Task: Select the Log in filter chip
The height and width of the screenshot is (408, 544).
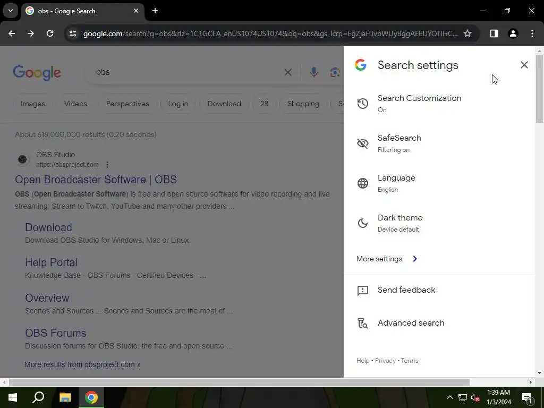Action: [178, 104]
